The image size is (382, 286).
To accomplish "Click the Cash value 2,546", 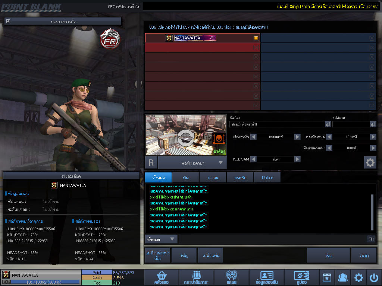I will 118,277.
